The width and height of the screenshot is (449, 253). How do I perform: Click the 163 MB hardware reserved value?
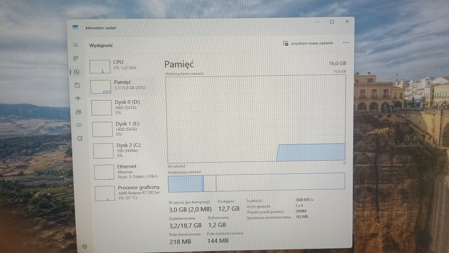302,217
